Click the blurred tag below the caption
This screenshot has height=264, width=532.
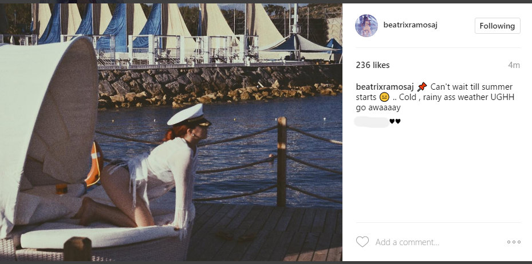(x=371, y=121)
